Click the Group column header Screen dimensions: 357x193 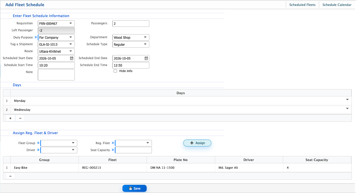click(x=45, y=160)
